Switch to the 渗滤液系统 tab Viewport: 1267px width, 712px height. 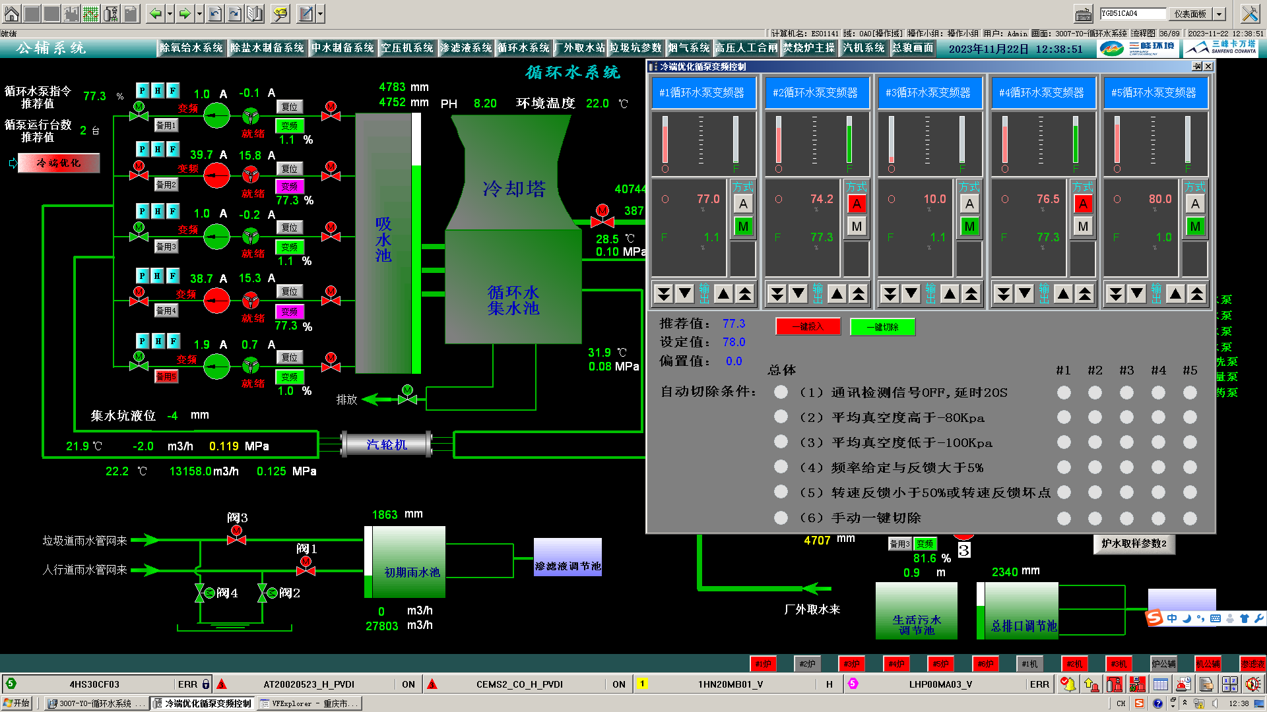[466, 48]
